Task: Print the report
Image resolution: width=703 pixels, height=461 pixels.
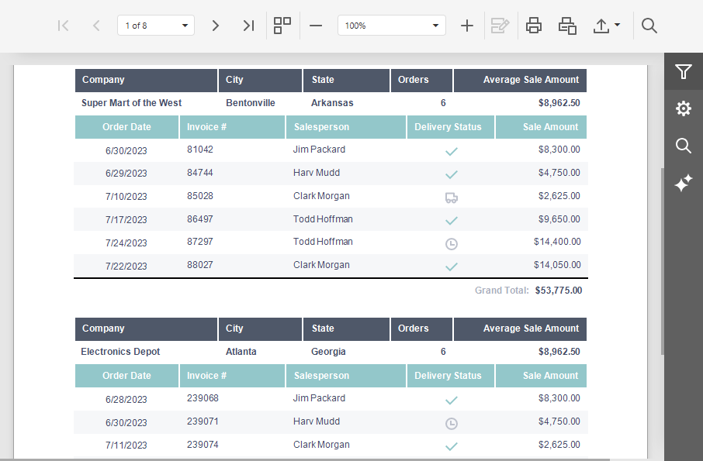Action: tap(534, 26)
